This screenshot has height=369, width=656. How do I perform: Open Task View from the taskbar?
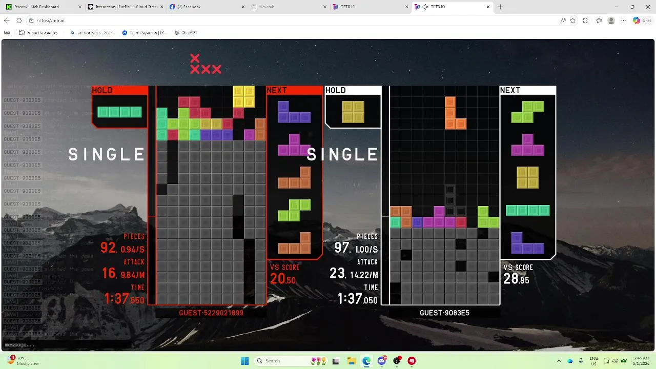point(336,361)
